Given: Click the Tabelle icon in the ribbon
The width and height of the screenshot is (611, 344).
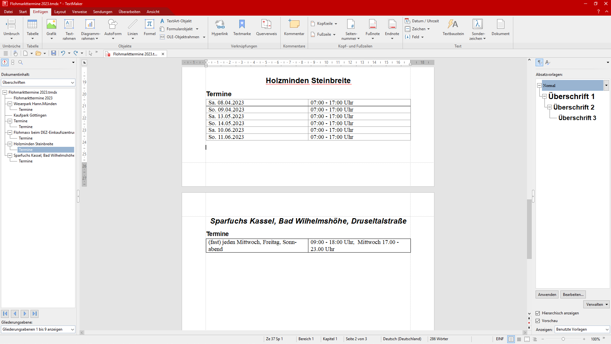Looking at the screenshot, I should [x=32, y=29].
